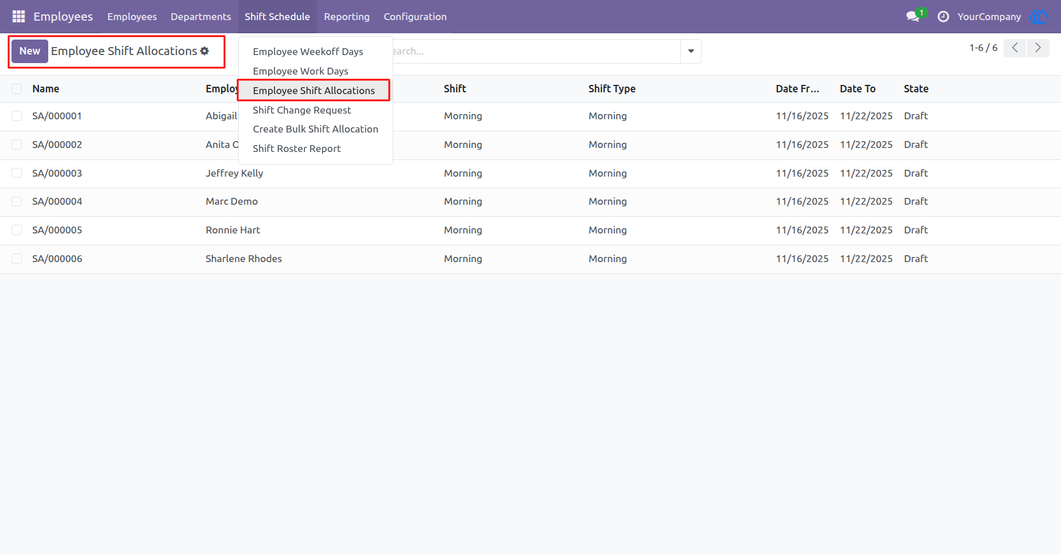
Task: Choose Create Bulk Shift Allocation
Action: 315,129
